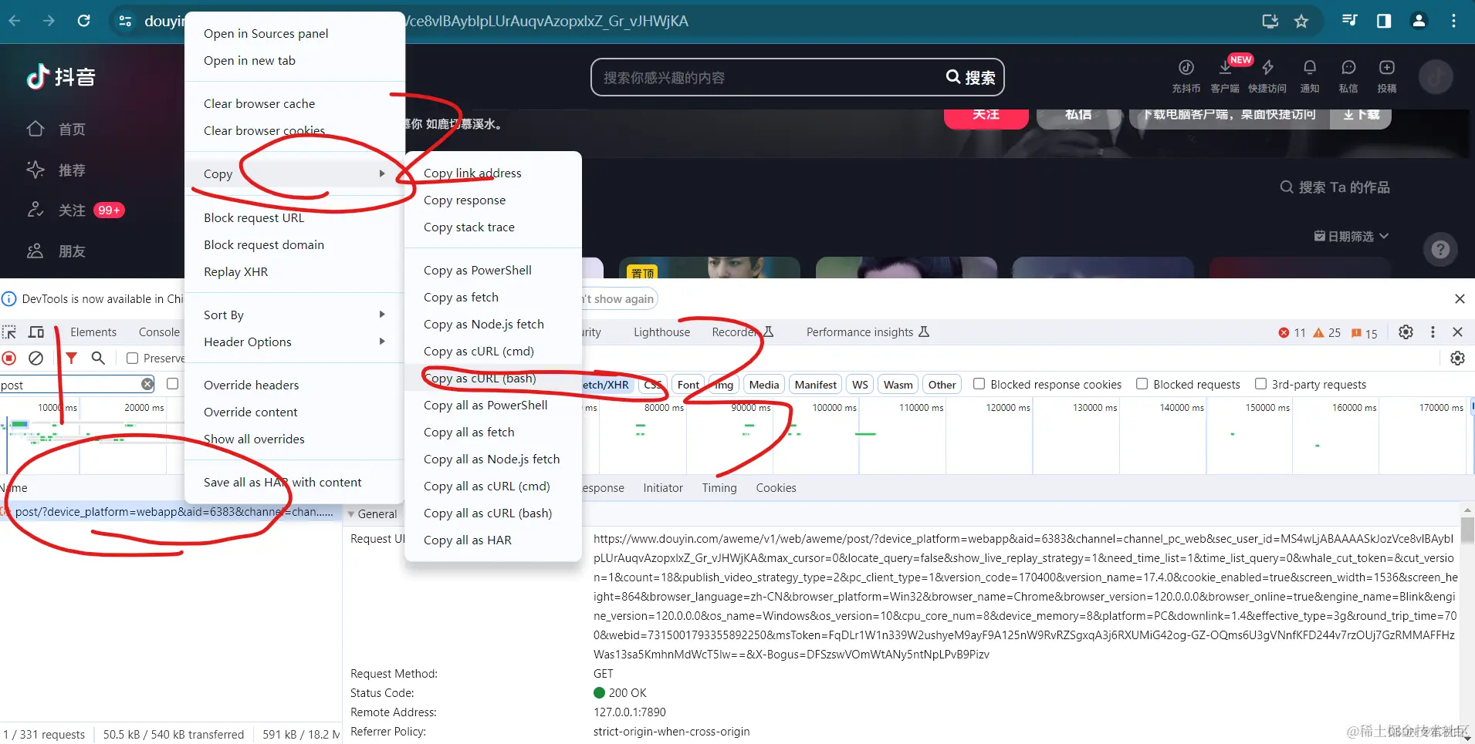Click the red 关注 follow button
The height and width of the screenshot is (744, 1475).
[x=986, y=117]
